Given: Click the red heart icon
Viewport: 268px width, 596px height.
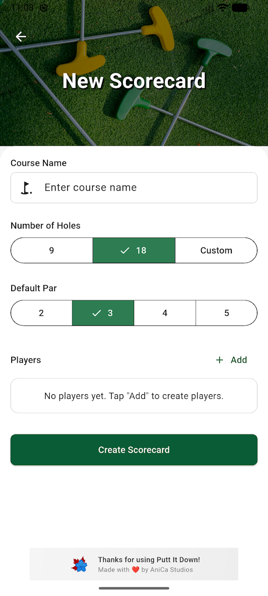Looking at the screenshot, I should coord(135,570).
